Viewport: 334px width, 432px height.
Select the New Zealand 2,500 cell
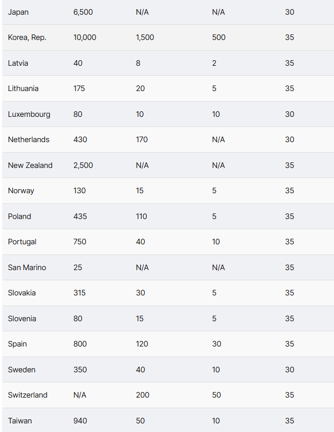tap(83, 165)
